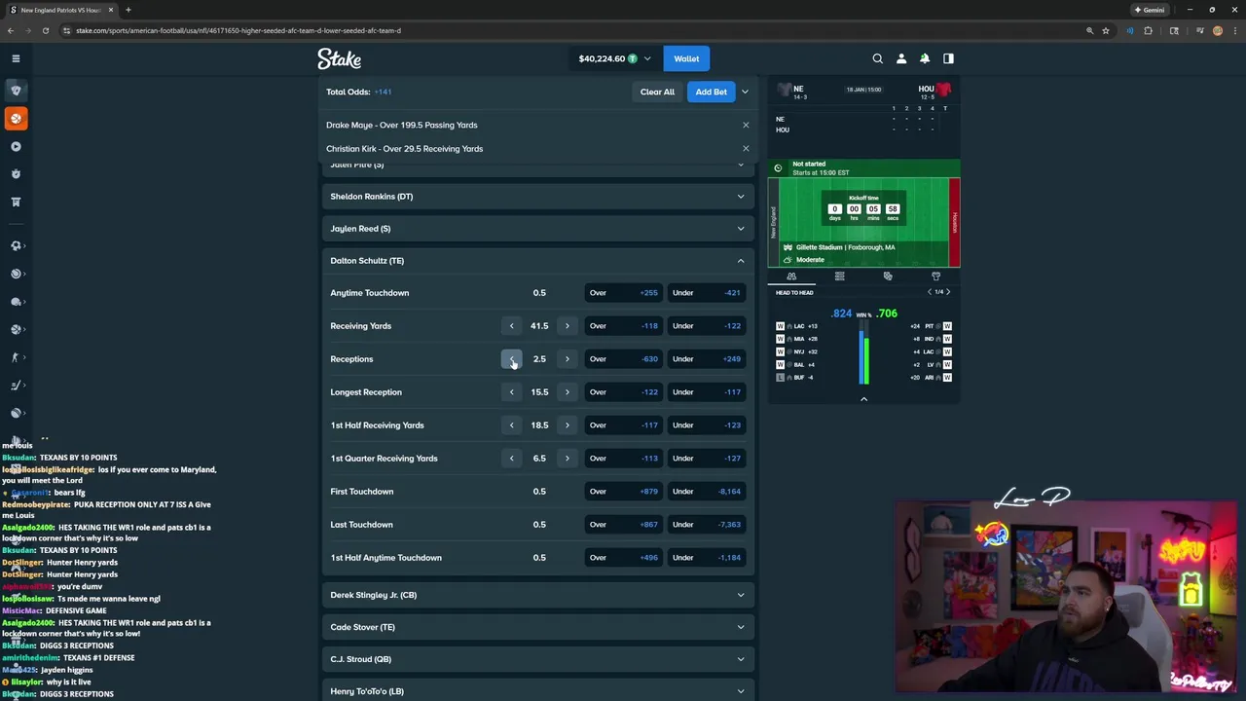Viewport: 1246px width, 701px height.
Task: Pick Under -7,363 for Last Touchdown
Action: coord(706,525)
